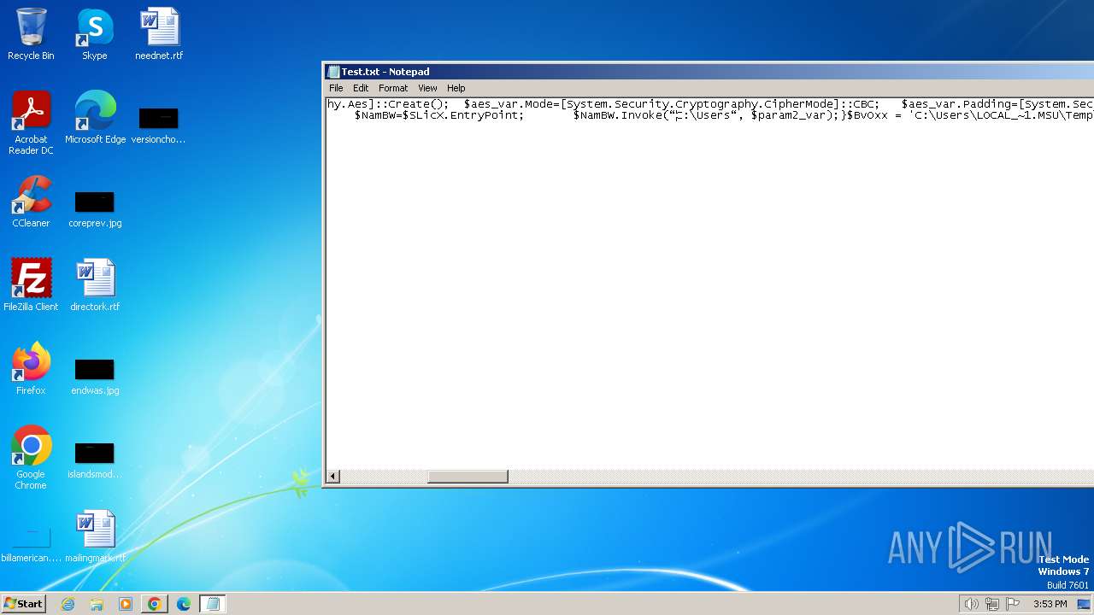This screenshot has width=1094, height=615.
Task: Open Chrome from the taskbar
Action: coord(155,604)
